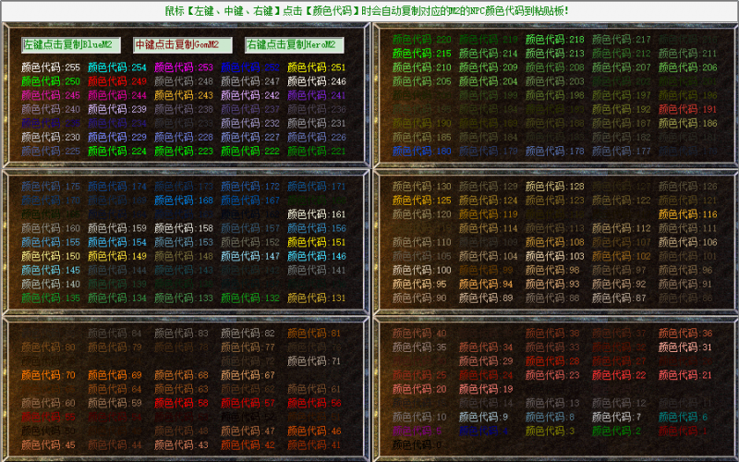Select orange color code 243
Screen dimensions: 739x462
(x=183, y=95)
